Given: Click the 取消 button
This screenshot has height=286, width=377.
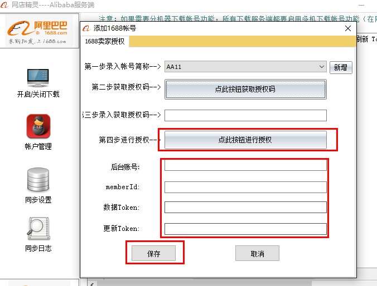Looking at the screenshot, I should [257, 253].
